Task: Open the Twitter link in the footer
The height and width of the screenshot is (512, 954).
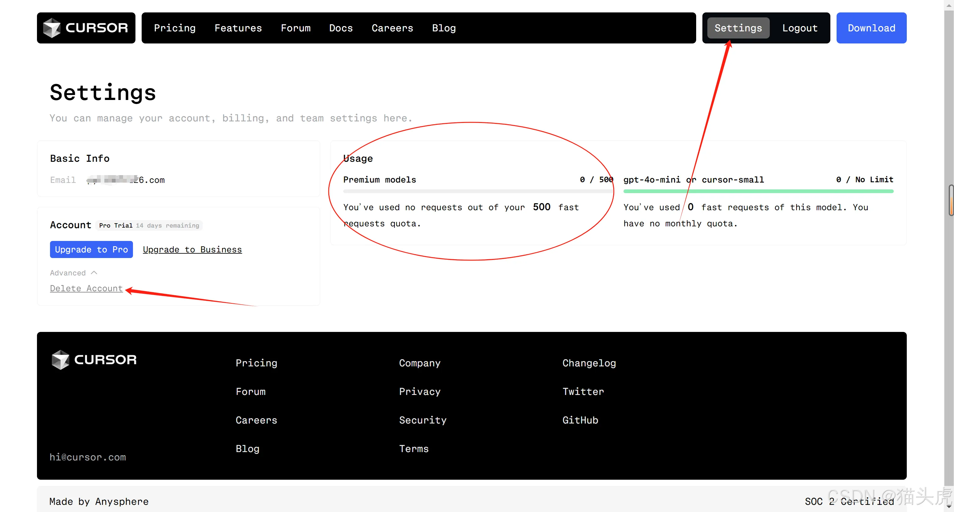Action: tap(583, 392)
